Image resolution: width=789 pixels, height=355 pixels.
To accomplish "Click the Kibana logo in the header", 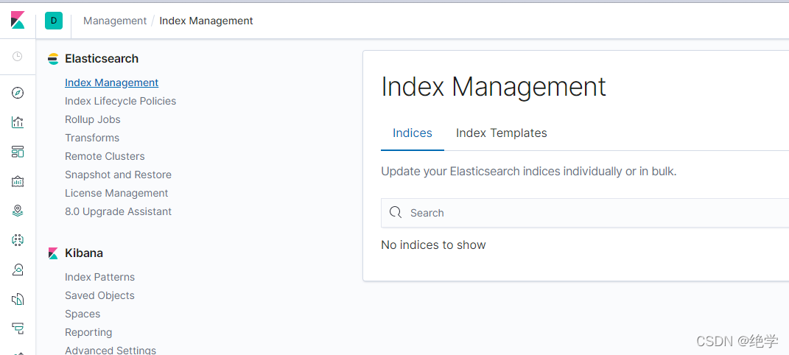I will point(18,20).
